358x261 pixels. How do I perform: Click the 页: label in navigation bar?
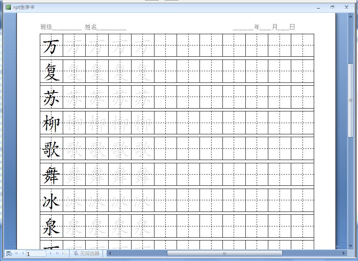(x=9, y=253)
